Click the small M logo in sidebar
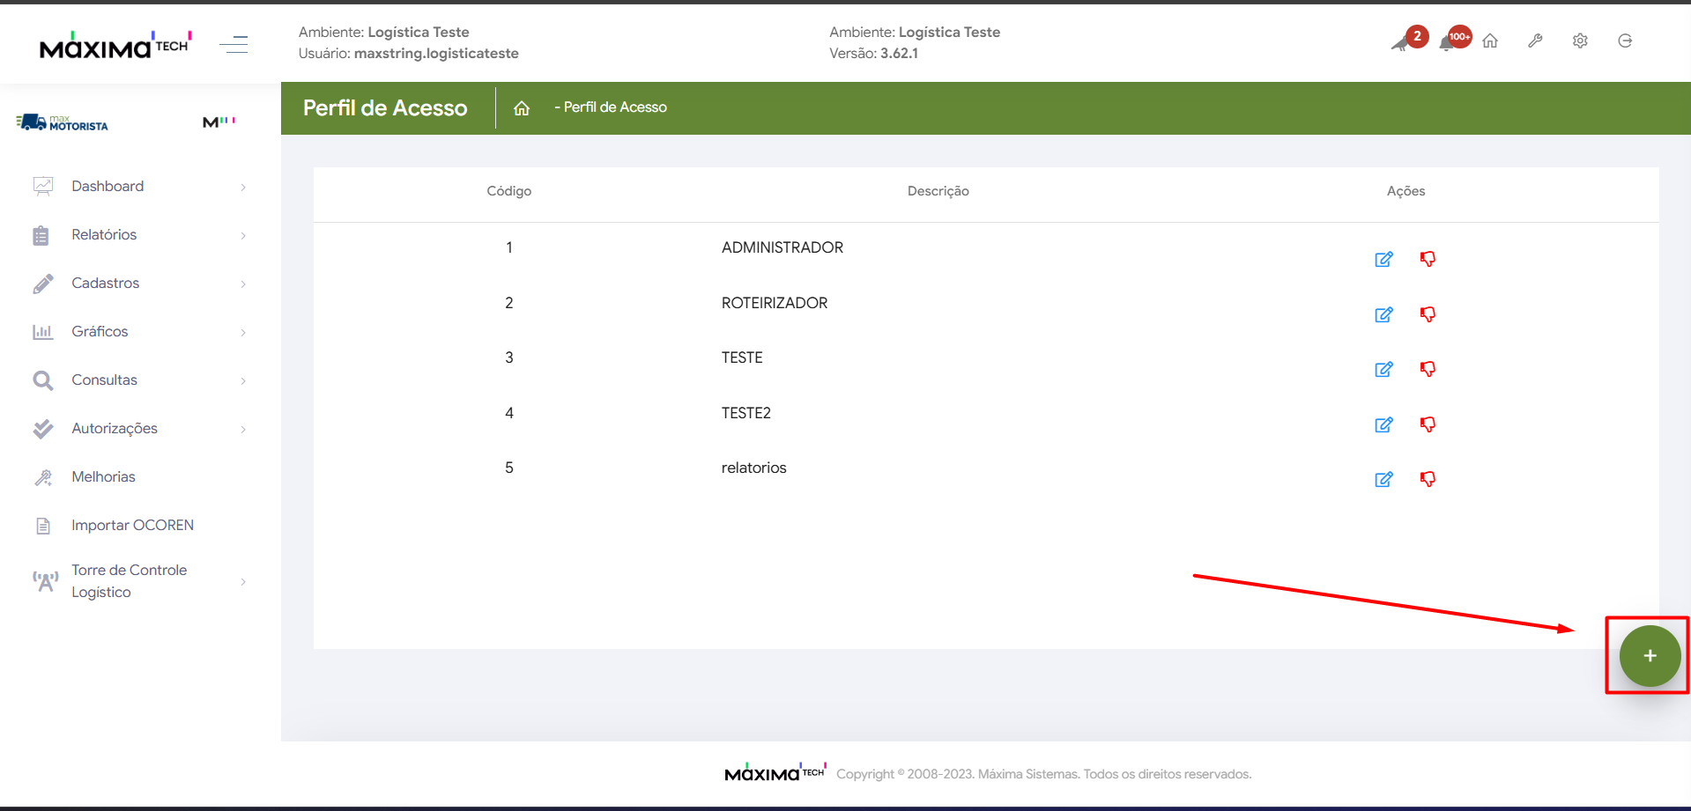Viewport: 1691px width, 811px height. [x=219, y=122]
